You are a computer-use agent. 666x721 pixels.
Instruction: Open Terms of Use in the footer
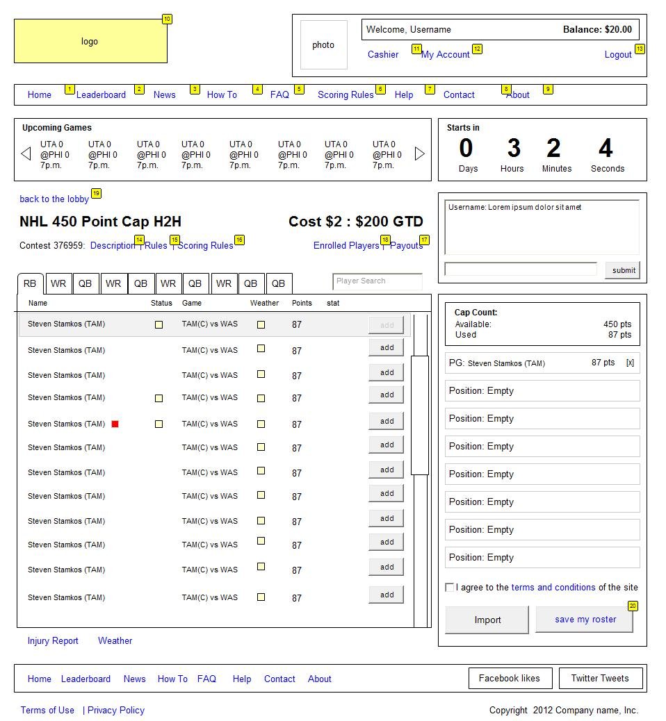[47, 710]
